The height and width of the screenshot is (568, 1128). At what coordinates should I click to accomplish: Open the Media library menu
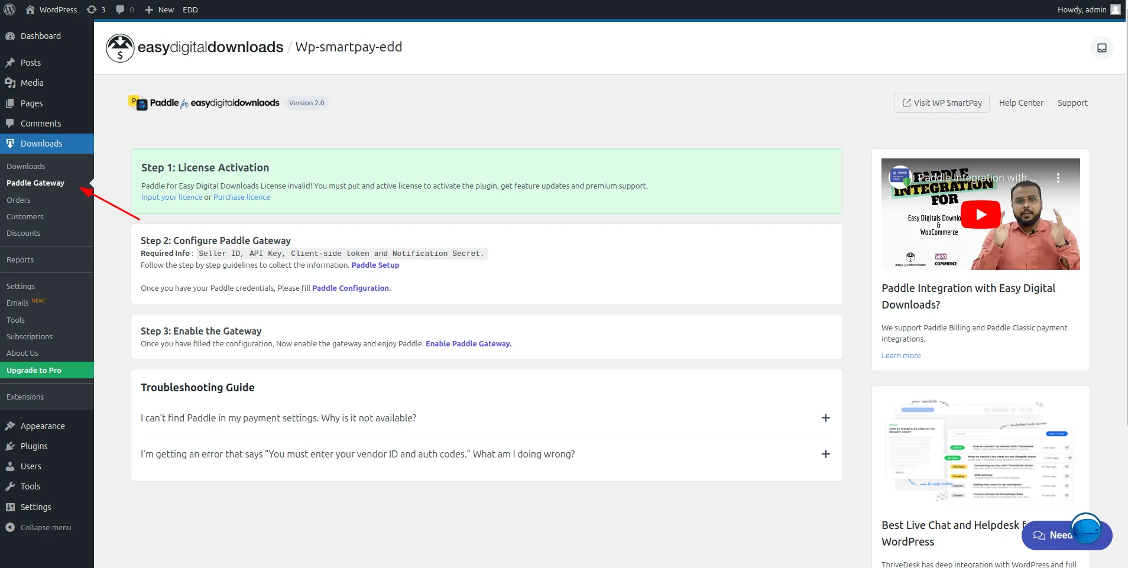47,83
